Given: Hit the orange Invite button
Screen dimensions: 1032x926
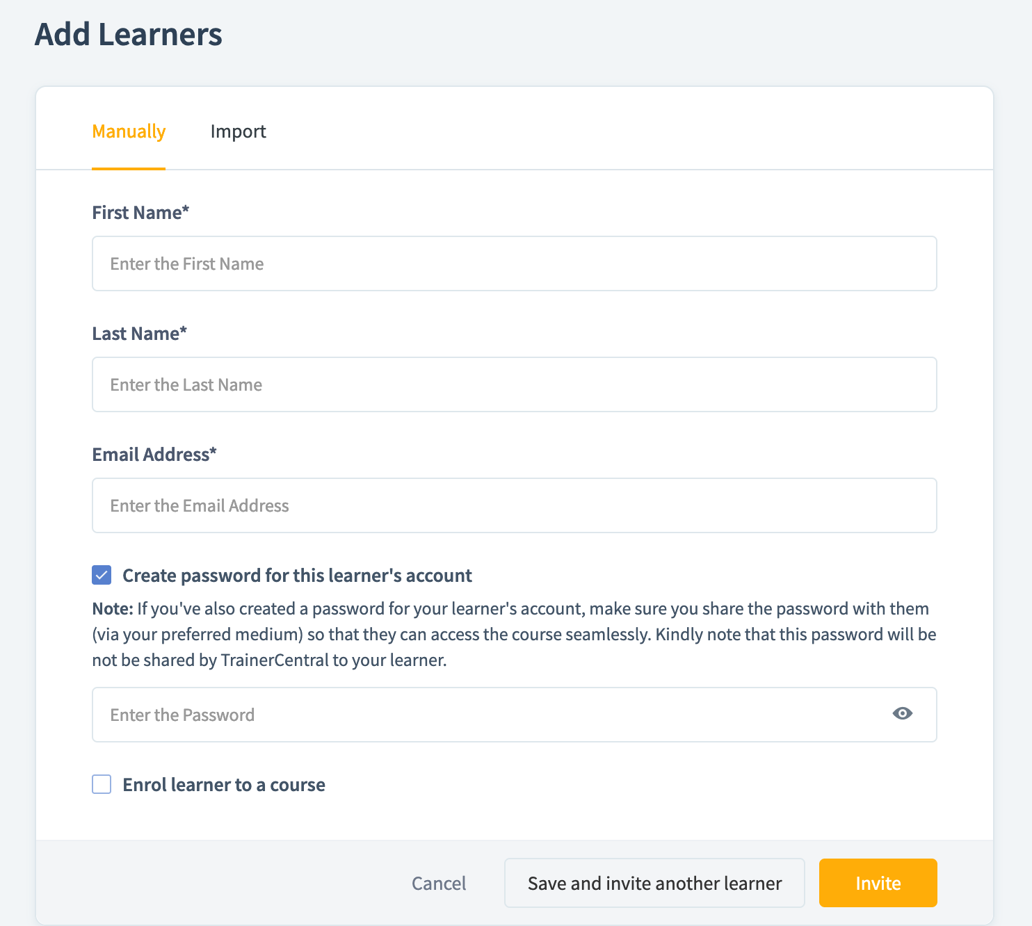Looking at the screenshot, I should (878, 883).
